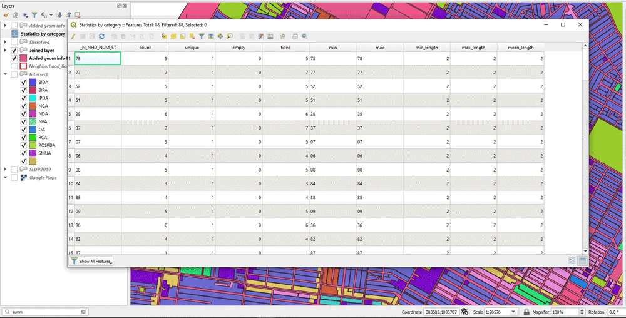This screenshot has width=626, height=318.
Task: Hide the Joined layer
Action: pos(14,50)
